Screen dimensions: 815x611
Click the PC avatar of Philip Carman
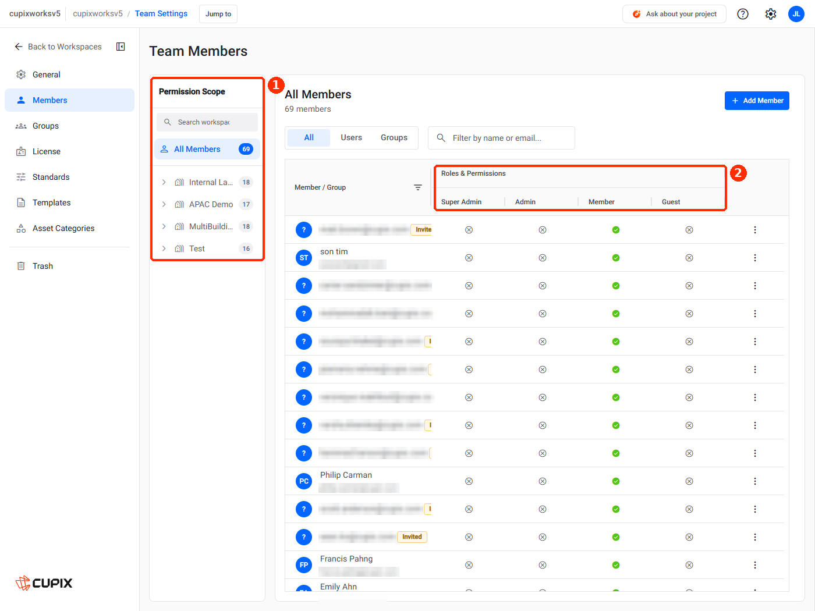(304, 481)
